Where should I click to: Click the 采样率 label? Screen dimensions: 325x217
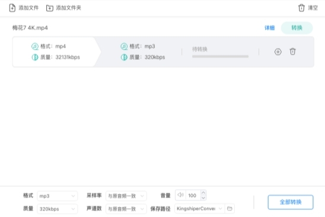pyautogui.click(x=94, y=195)
